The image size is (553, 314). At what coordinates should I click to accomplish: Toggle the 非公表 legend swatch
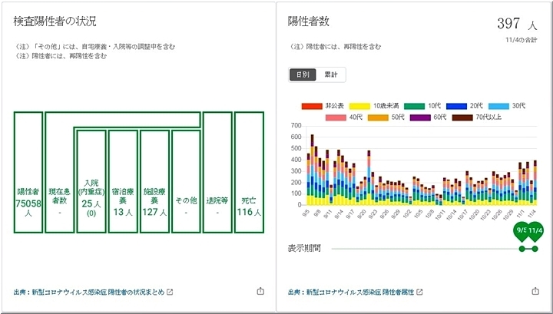(313, 105)
